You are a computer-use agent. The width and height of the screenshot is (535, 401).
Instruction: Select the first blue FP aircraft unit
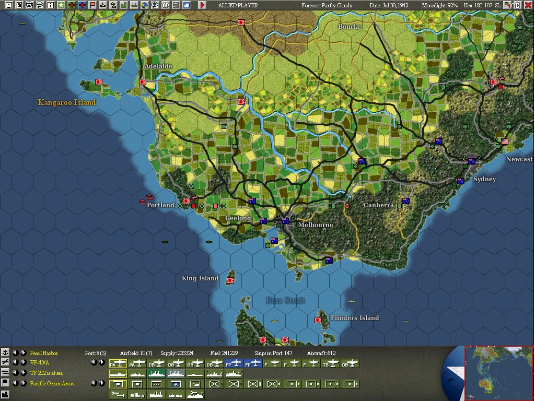[x=234, y=363]
